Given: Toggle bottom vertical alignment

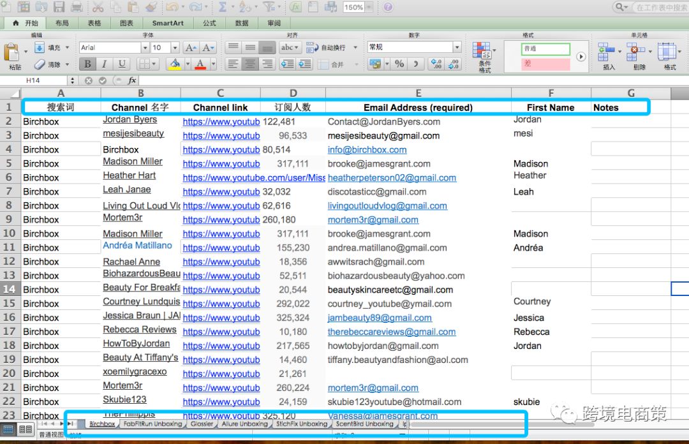Looking at the screenshot, I should (x=267, y=47).
